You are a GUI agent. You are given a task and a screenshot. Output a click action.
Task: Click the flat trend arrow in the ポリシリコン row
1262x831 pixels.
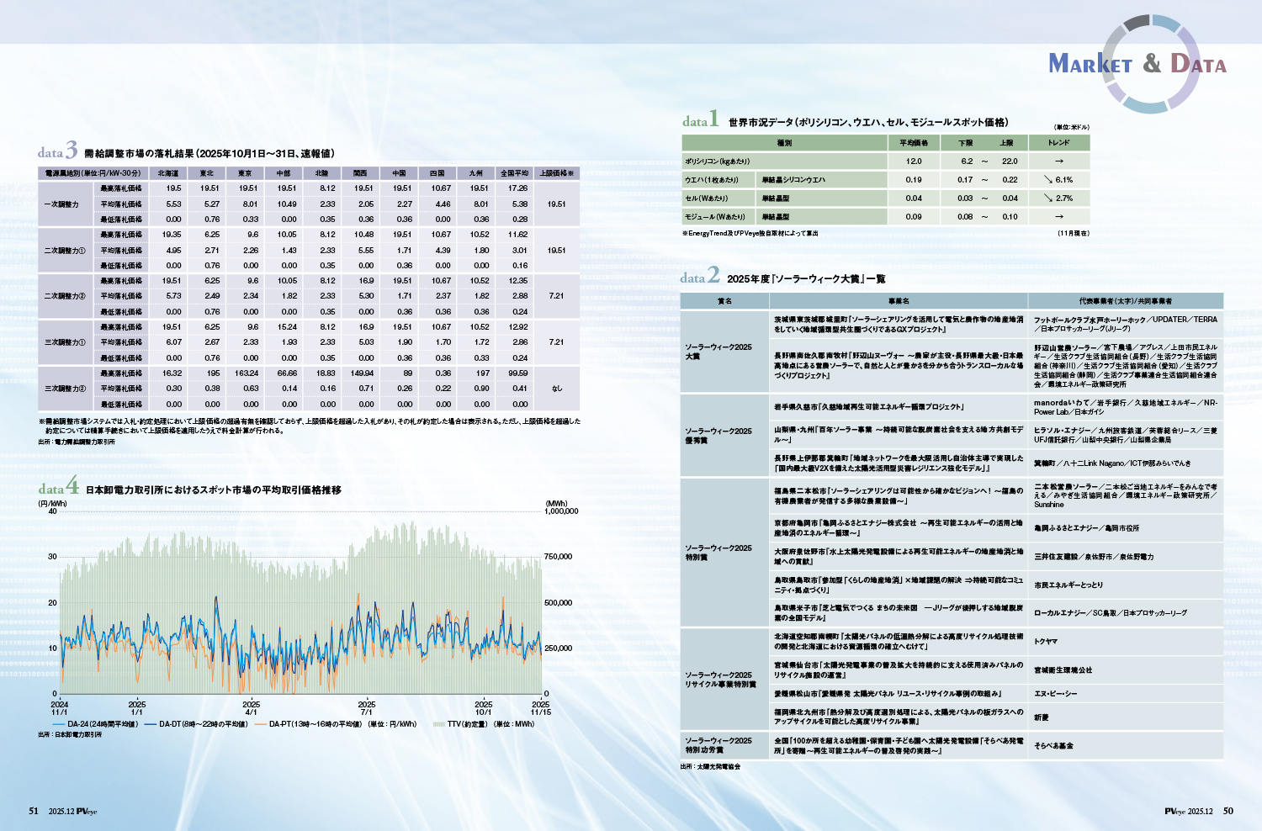click(x=1058, y=161)
